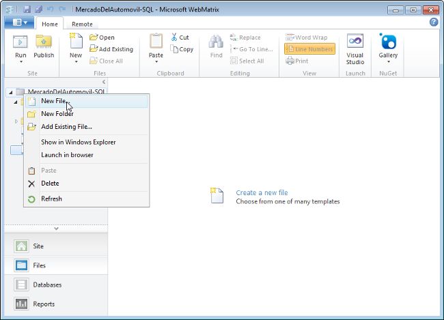Click the Site house icon
444x320 pixels.
coord(21,246)
